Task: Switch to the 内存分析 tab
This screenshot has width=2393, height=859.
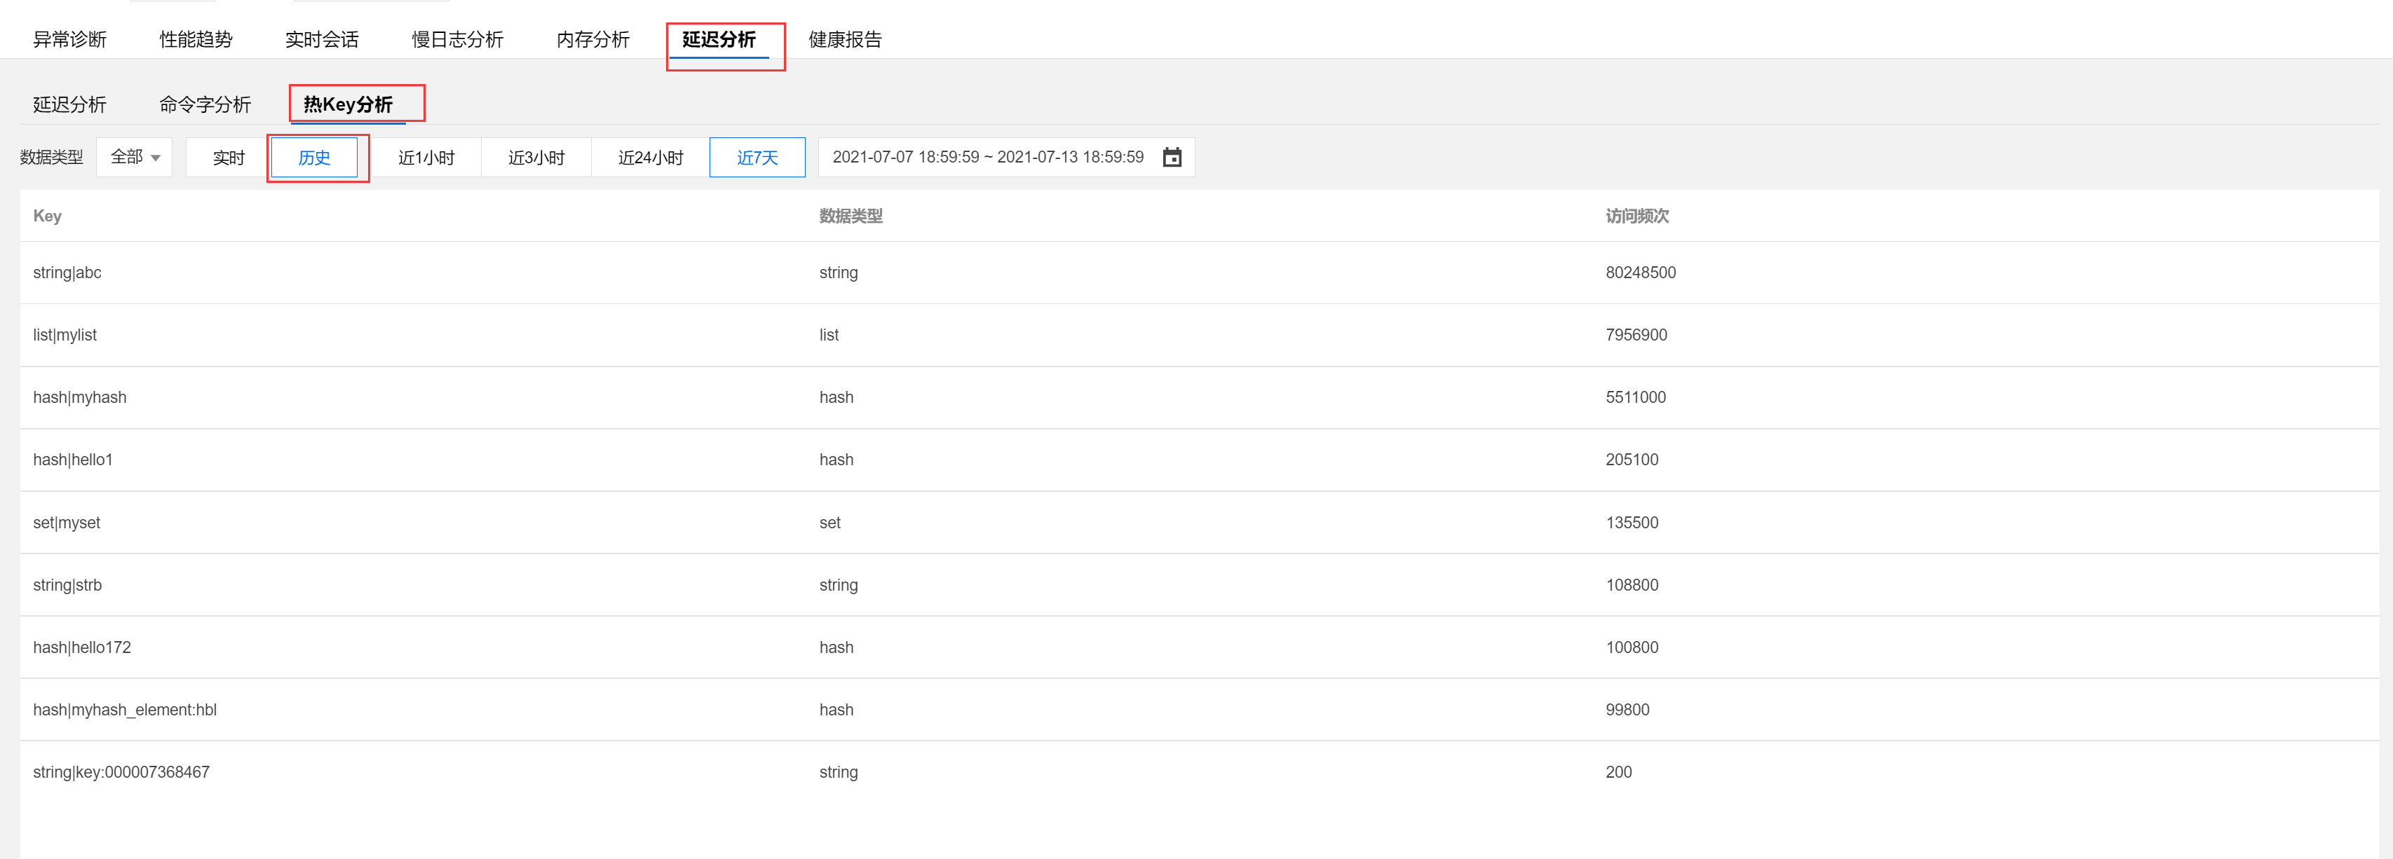Action: pyautogui.click(x=592, y=39)
